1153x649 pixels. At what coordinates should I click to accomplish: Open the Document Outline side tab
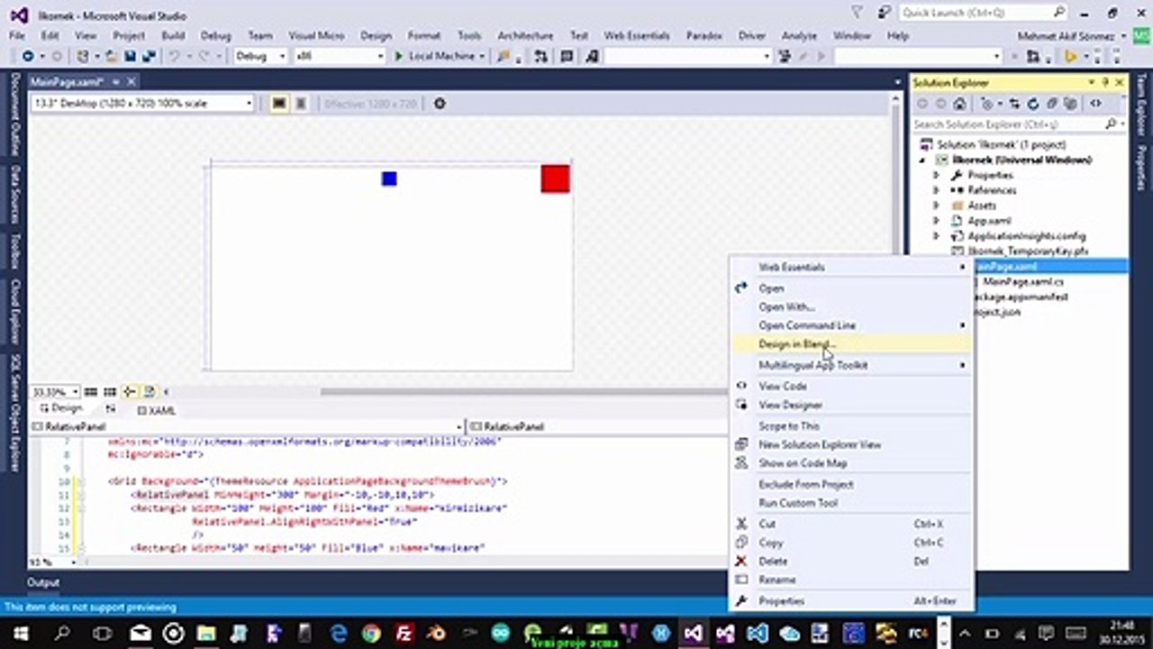pyautogui.click(x=14, y=115)
